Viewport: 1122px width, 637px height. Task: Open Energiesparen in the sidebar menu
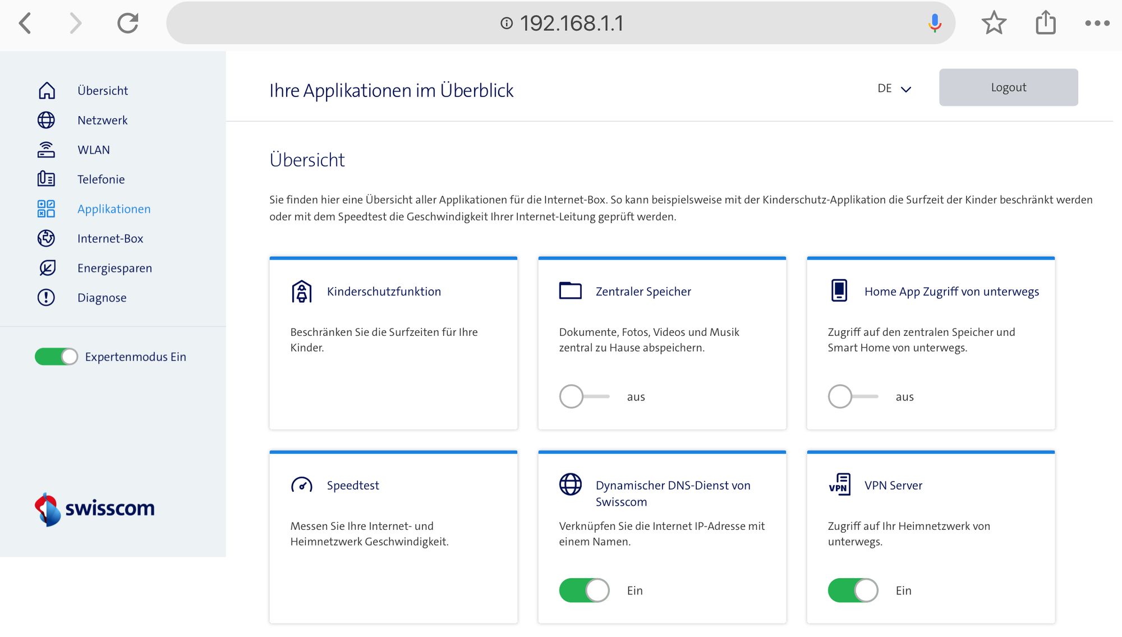click(x=114, y=268)
